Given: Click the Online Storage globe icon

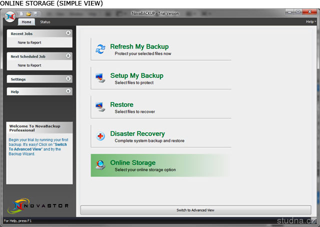Looking at the screenshot, I should 100,165.
